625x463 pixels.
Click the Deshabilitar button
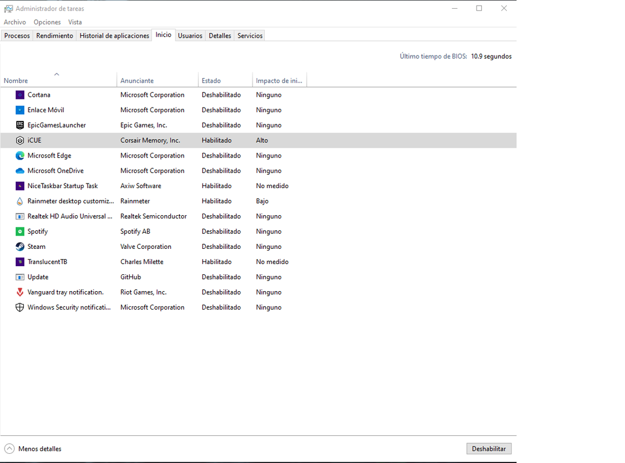(489, 449)
